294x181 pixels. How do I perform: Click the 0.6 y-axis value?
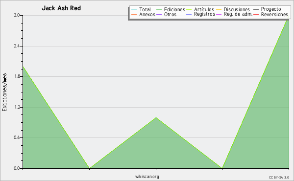tap(17, 137)
